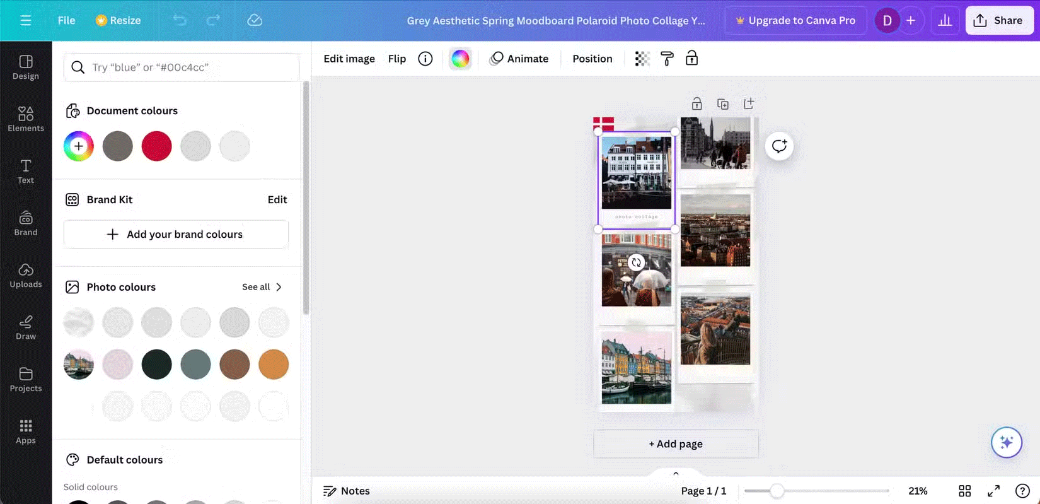Open the Uploads sidebar panel
This screenshot has width=1040, height=504.
(x=26, y=276)
